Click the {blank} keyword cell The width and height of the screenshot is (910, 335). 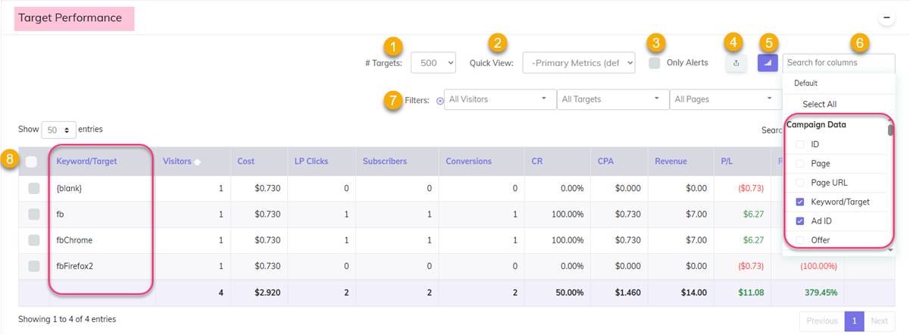(x=102, y=188)
